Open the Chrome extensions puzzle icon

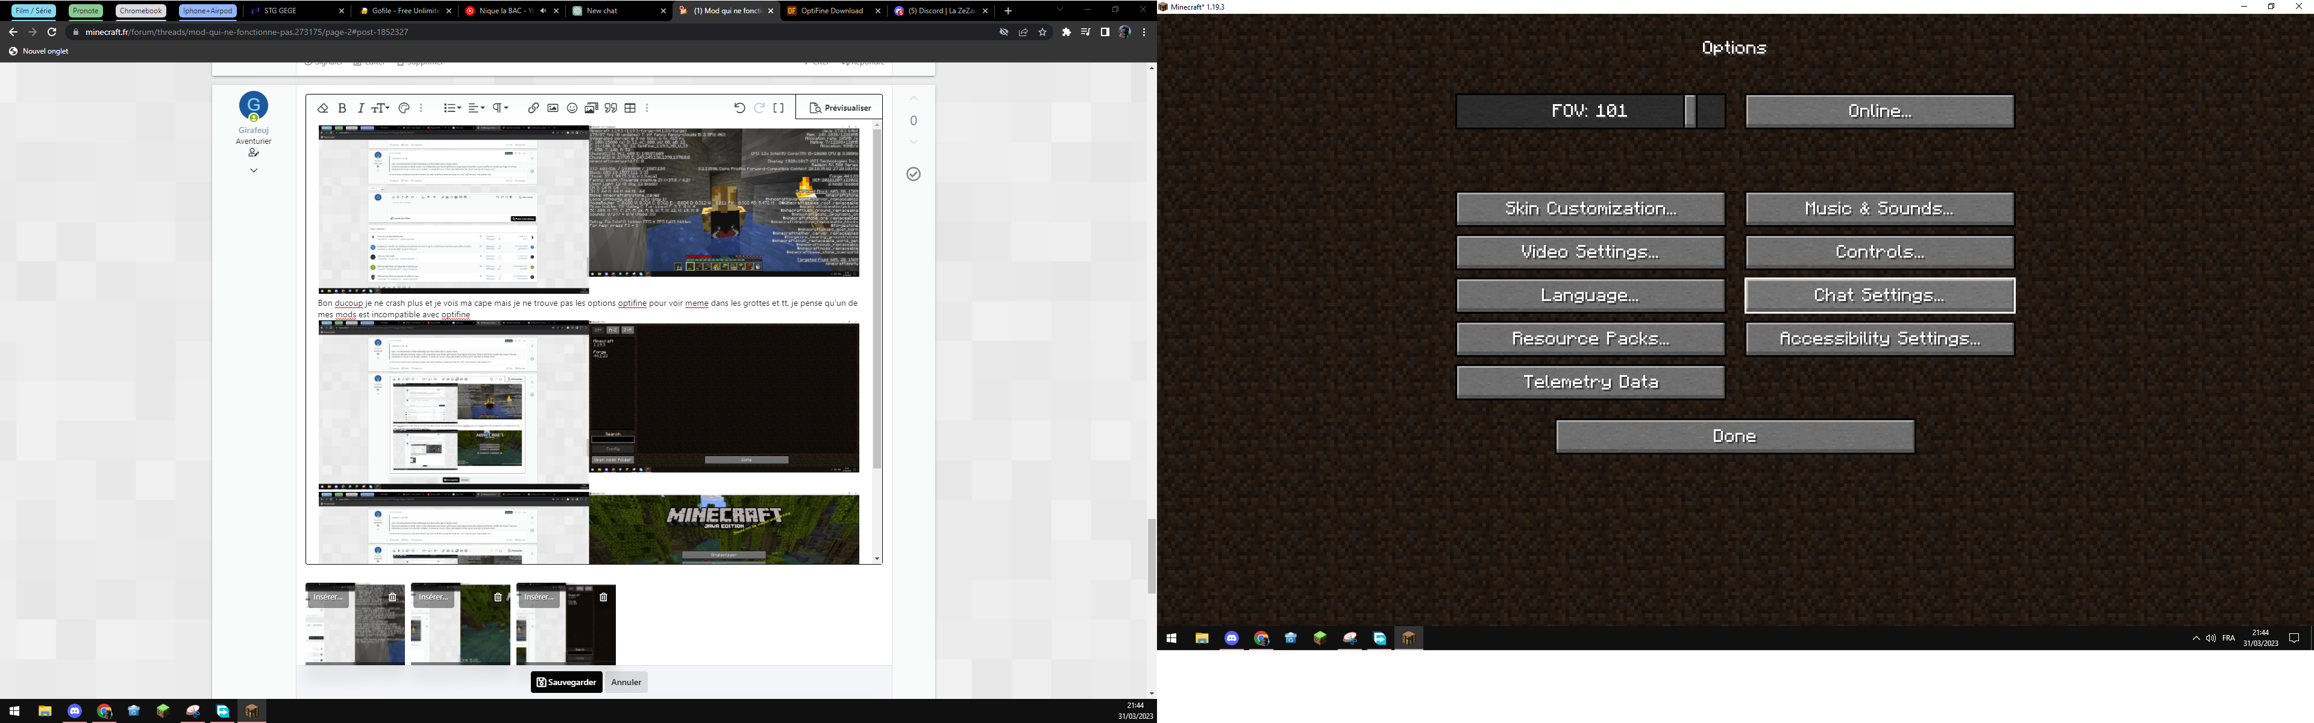point(1066,31)
